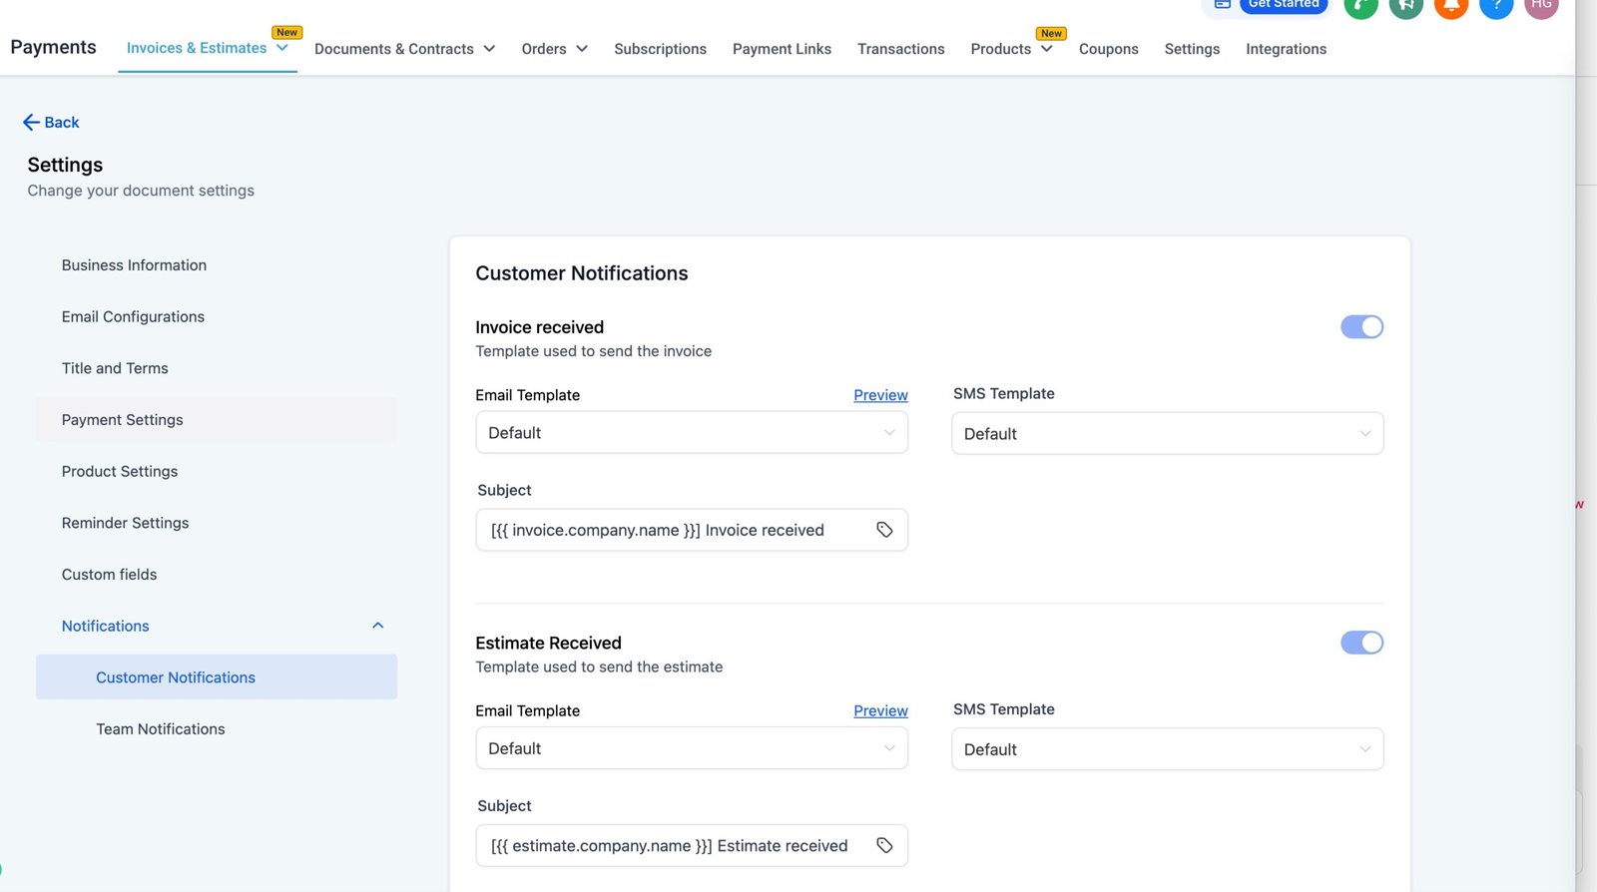Open Invoice received SMS Template dropdown
Screen dimensions: 1597x892
pyautogui.click(x=1167, y=434)
